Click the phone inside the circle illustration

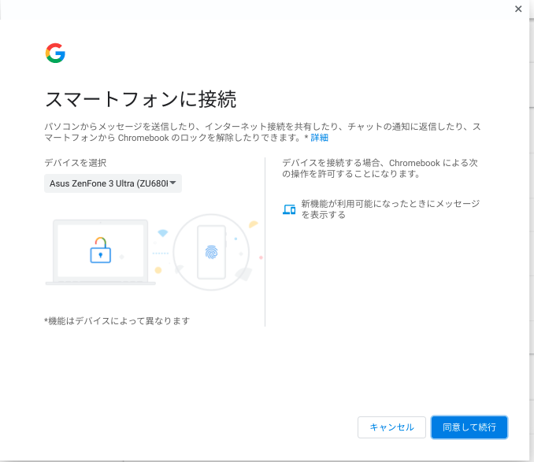coord(212,252)
